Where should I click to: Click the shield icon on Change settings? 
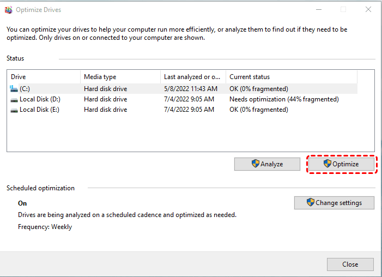click(x=311, y=202)
